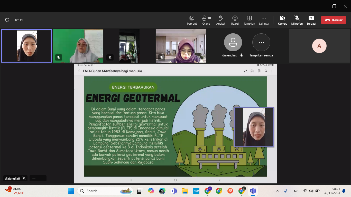Open the ADRO stock widget

tap(15, 191)
